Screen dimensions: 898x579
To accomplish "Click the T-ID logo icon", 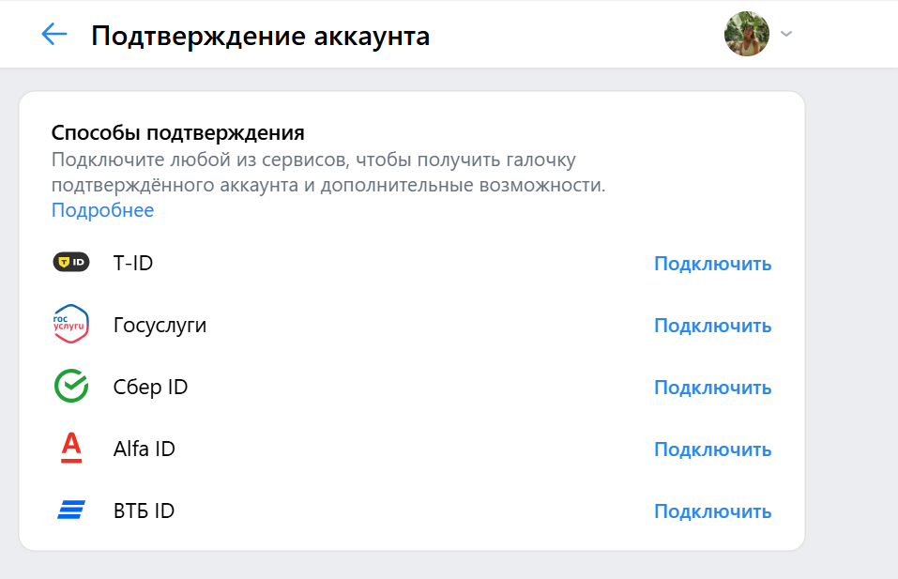I will click(71, 263).
